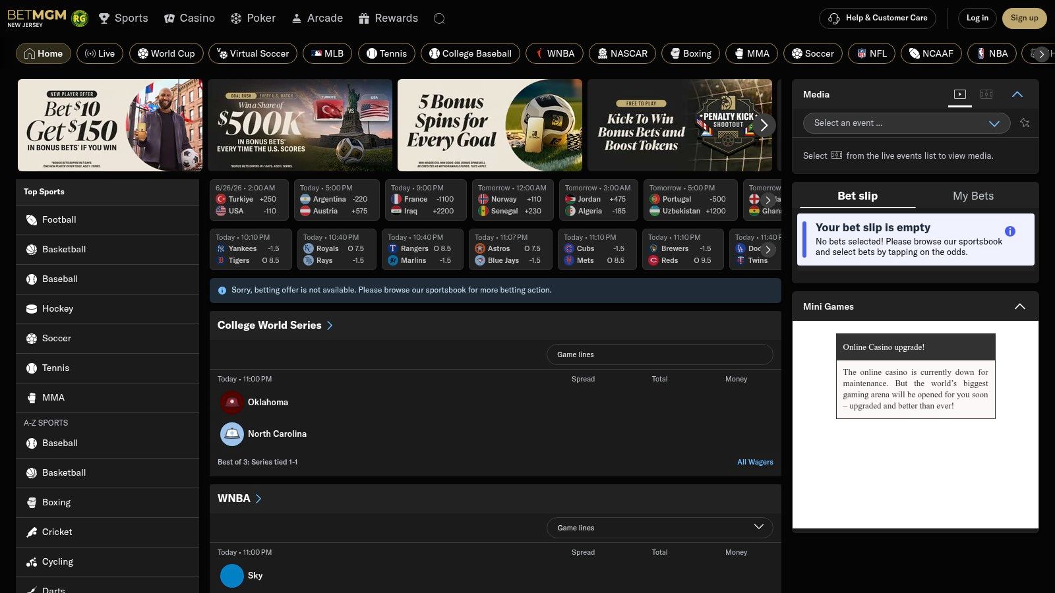Click the Sign up button
1055x593 pixels.
[x=1024, y=18]
